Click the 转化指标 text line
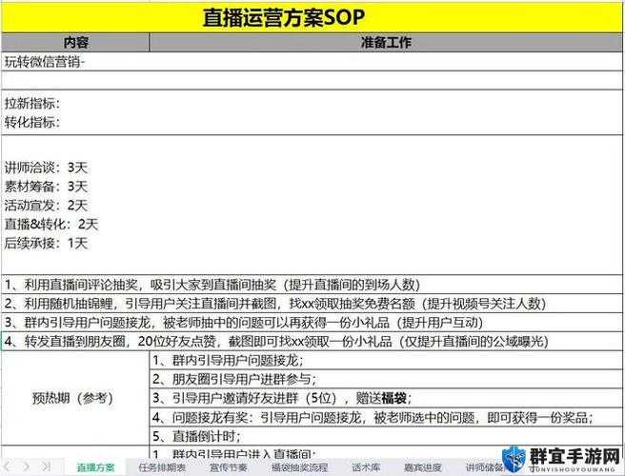 [x=32, y=122]
